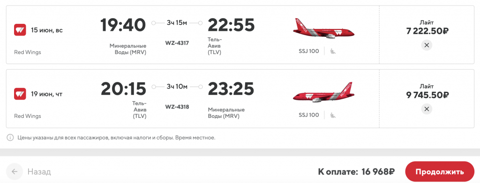Remove the 9 745.50₽ Лайт fare

pyautogui.click(x=427, y=109)
